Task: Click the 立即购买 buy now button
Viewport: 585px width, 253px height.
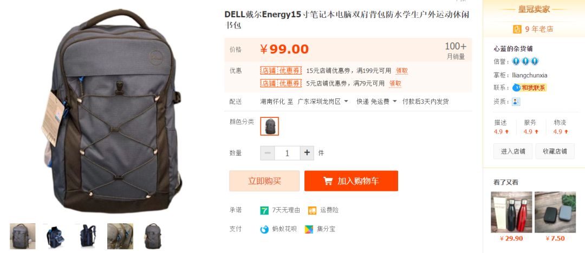Action: pyautogui.click(x=264, y=181)
